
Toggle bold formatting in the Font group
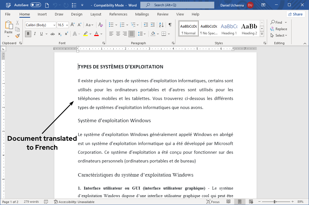[x=28, y=34]
